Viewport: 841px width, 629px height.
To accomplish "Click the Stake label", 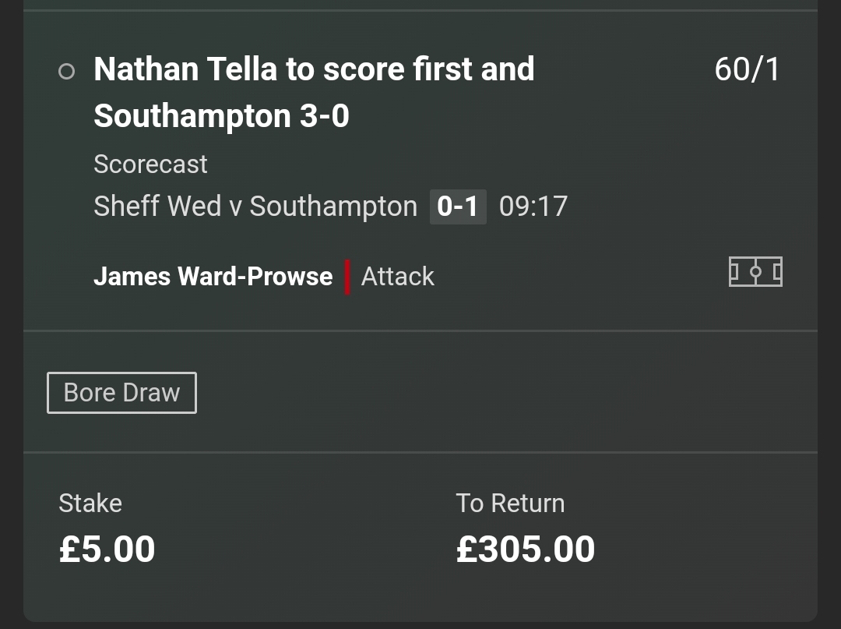I will pos(90,504).
